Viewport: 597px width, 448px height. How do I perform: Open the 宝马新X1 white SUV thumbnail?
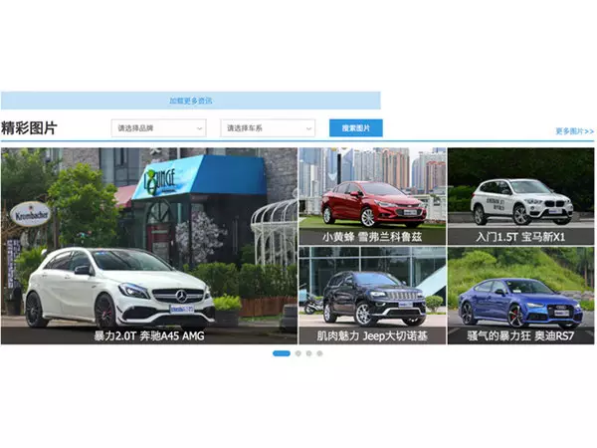coord(520,196)
